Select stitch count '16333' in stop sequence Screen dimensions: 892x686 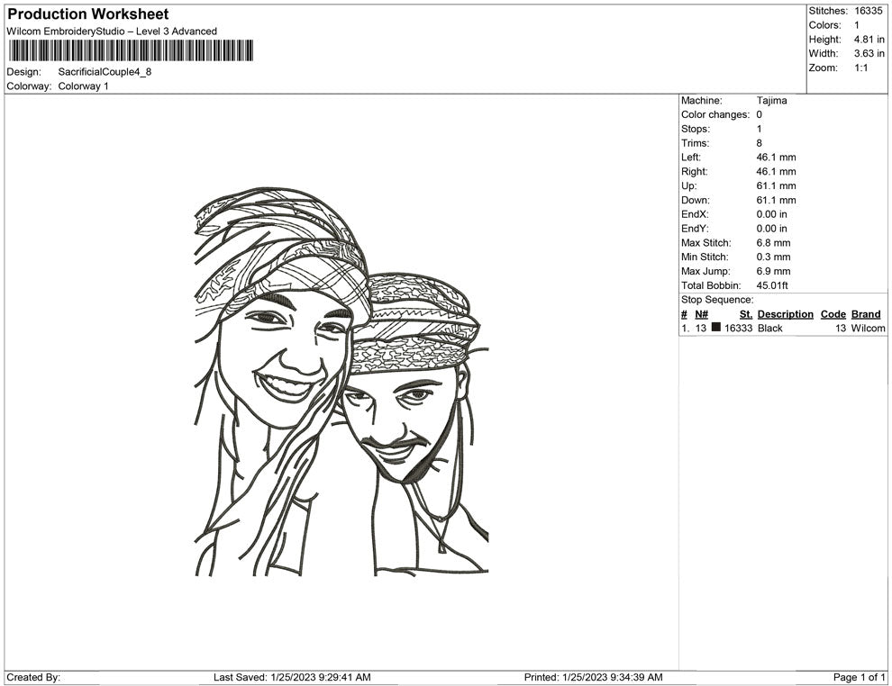[x=739, y=328]
